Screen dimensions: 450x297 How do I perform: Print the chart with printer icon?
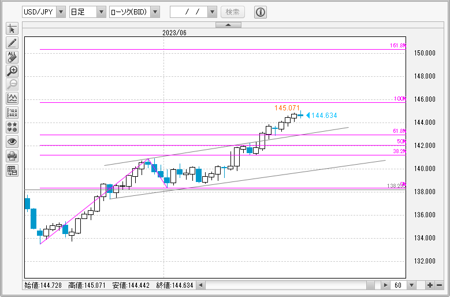pyautogui.click(x=12, y=156)
